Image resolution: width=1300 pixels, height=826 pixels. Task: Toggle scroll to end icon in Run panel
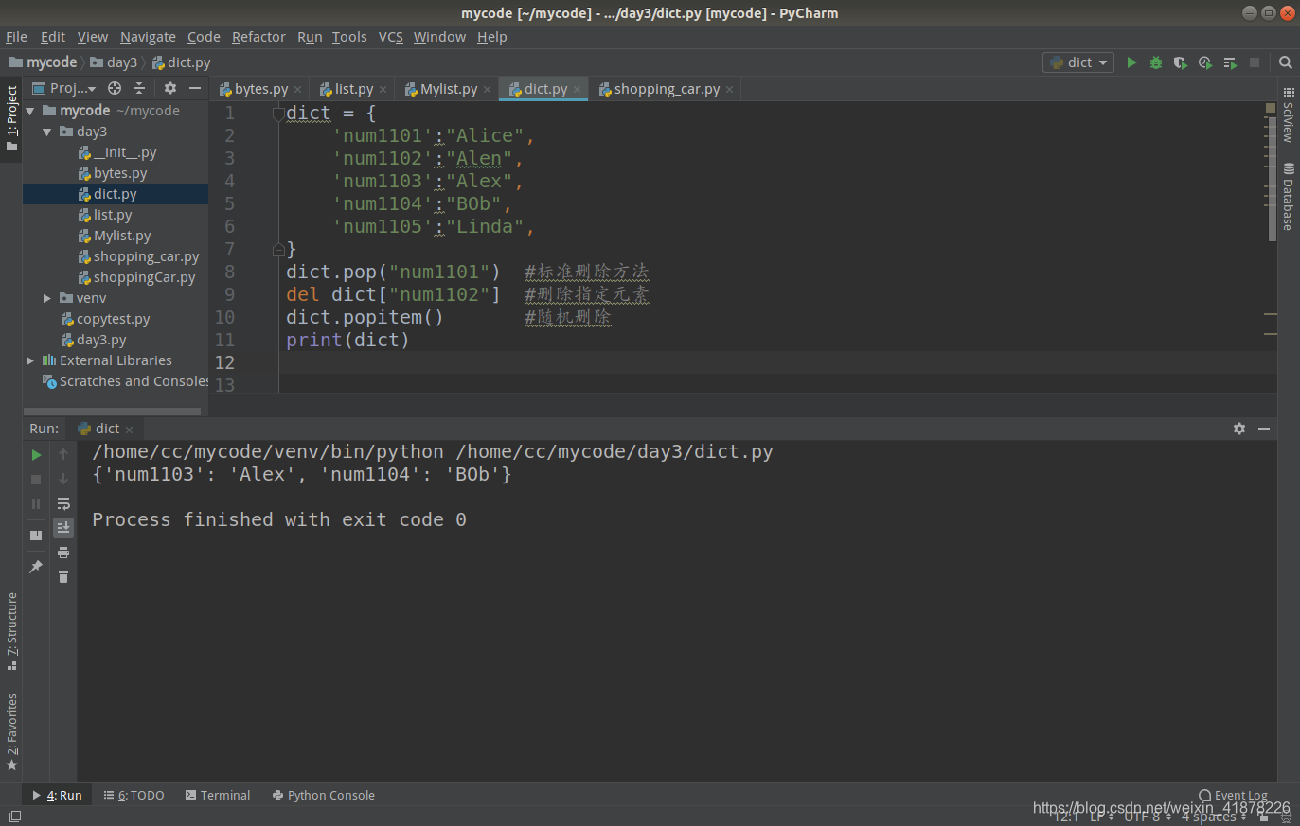pyautogui.click(x=63, y=527)
